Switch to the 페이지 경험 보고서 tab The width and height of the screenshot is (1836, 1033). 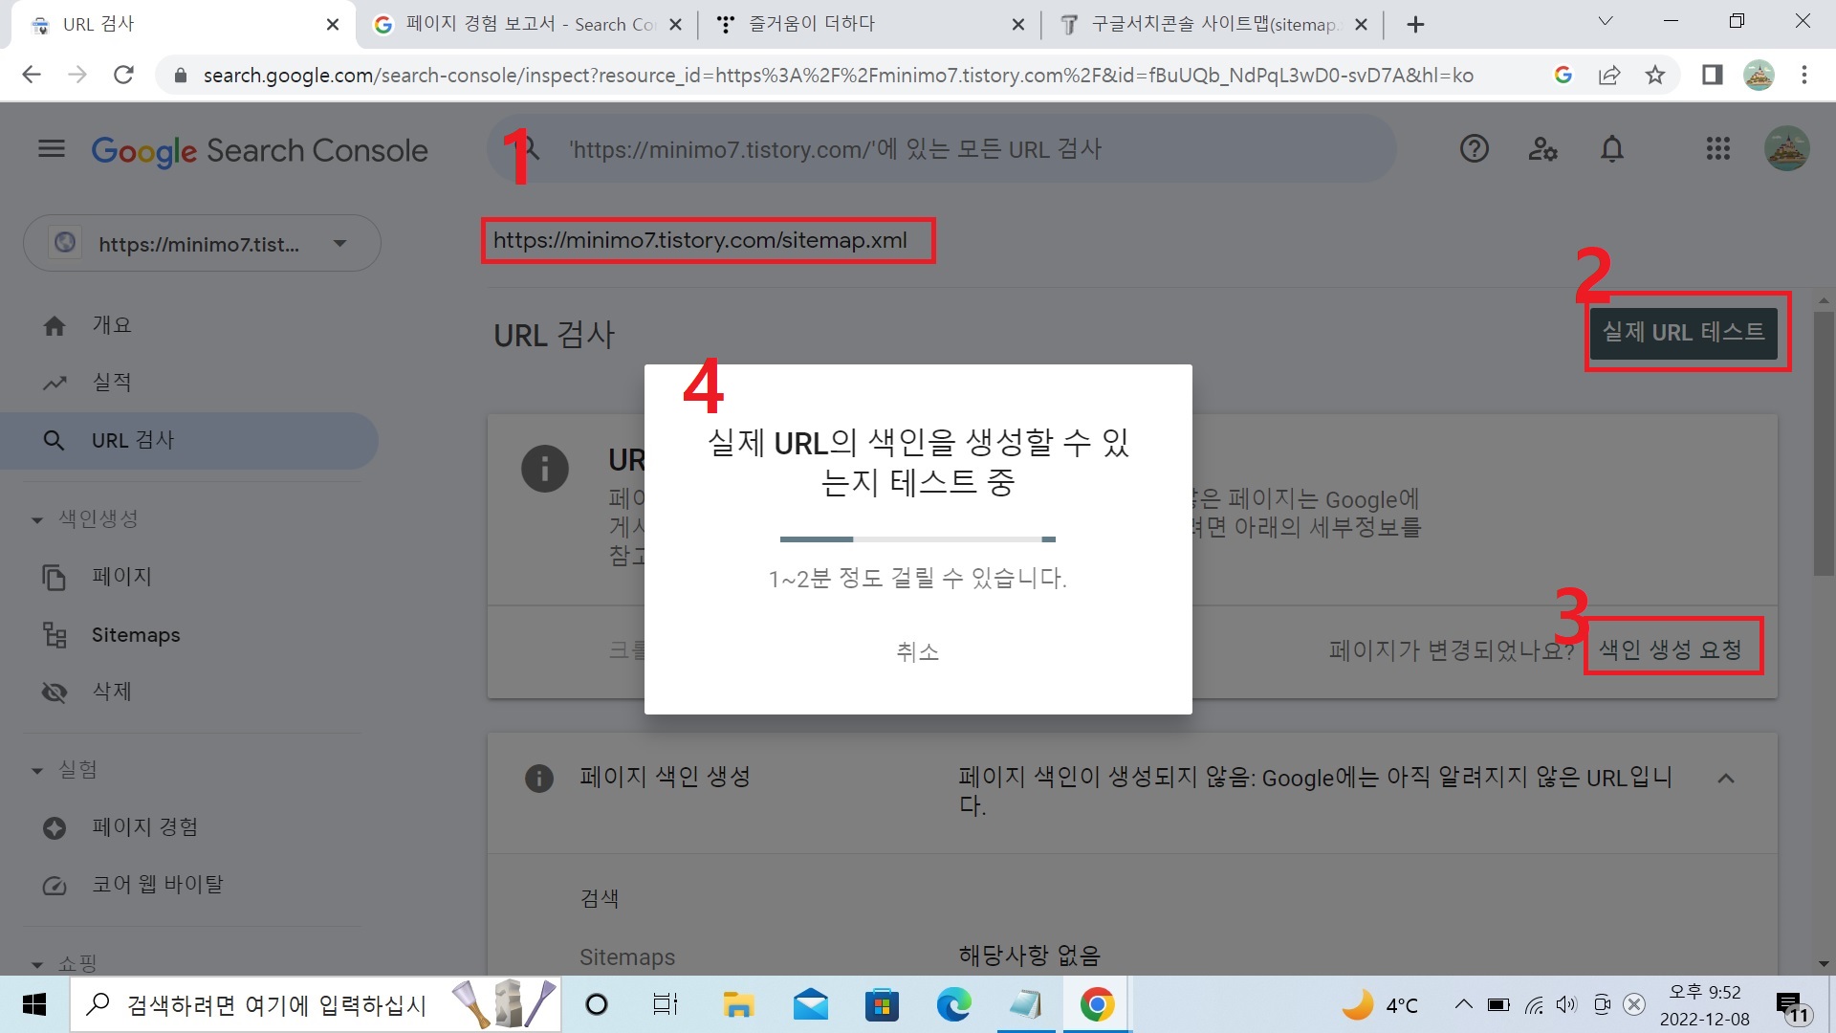pos(526,24)
